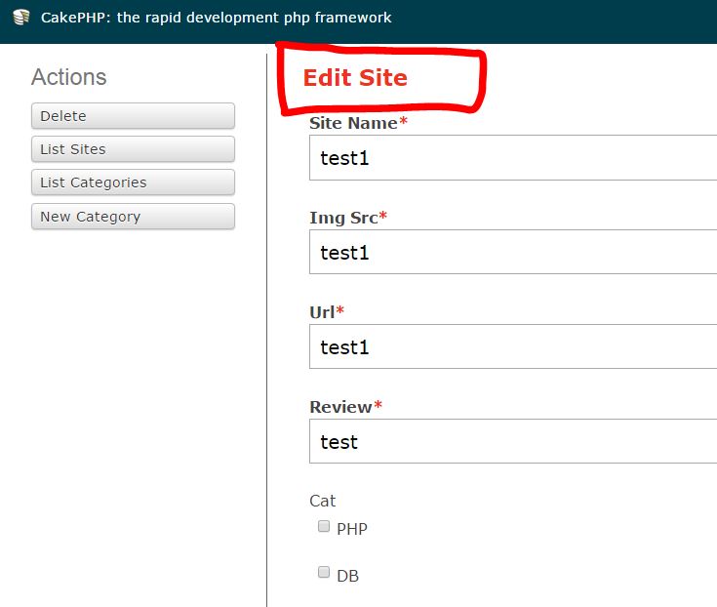Open the CakePHP rapid development framework link
Image resolution: width=717 pixels, height=607 pixels.
[x=216, y=18]
